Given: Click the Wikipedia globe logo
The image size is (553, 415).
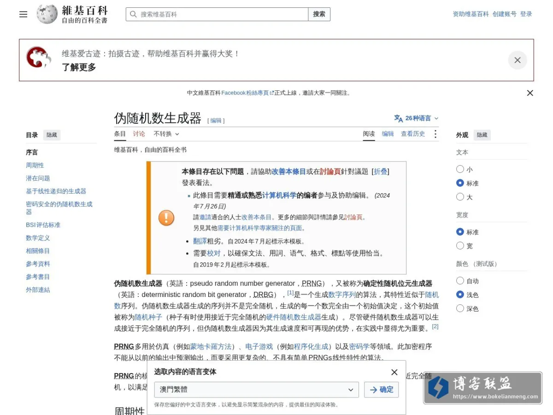Looking at the screenshot, I should [x=47, y=14].
